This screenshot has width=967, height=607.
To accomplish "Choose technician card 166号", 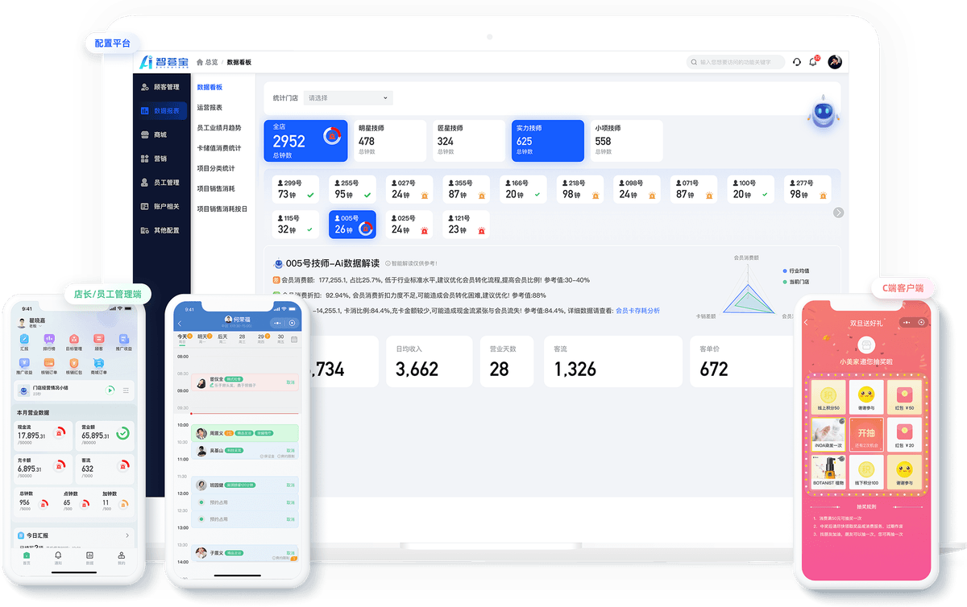I will 523,189.
